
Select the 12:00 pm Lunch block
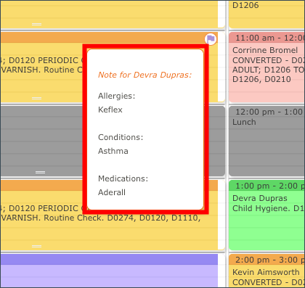point(267,141)
